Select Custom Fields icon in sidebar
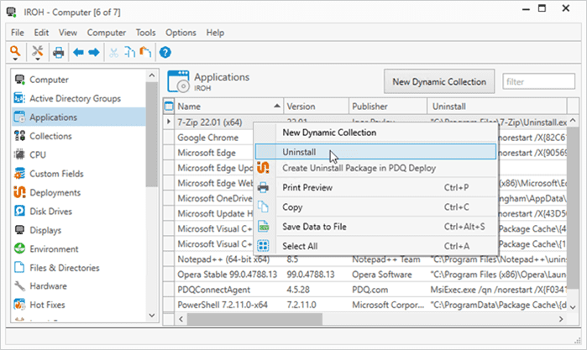587x350 pixels. click(19, 173)
